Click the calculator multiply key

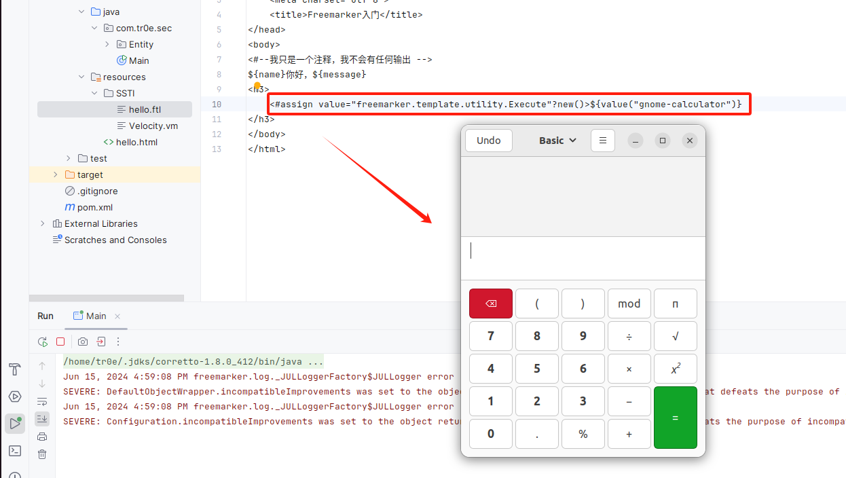(629, 369)
